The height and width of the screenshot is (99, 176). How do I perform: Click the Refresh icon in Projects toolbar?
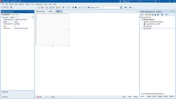tap(153, 15)
